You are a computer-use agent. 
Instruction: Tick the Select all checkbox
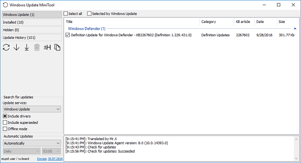(66, 14)
